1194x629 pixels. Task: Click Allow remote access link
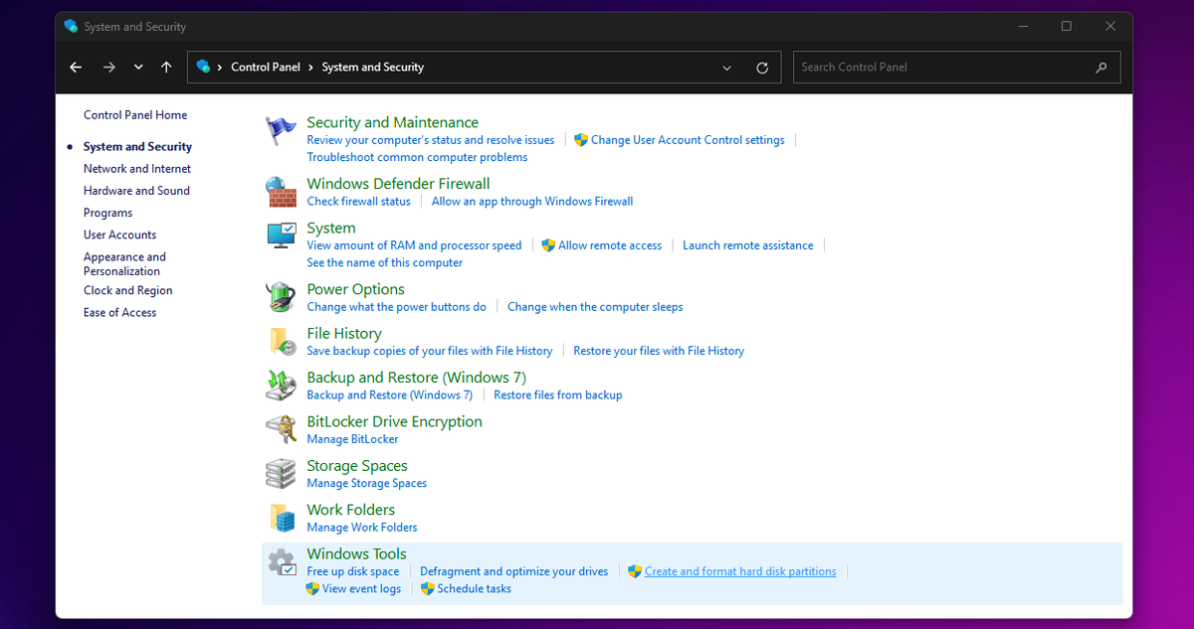coord(610,245)
